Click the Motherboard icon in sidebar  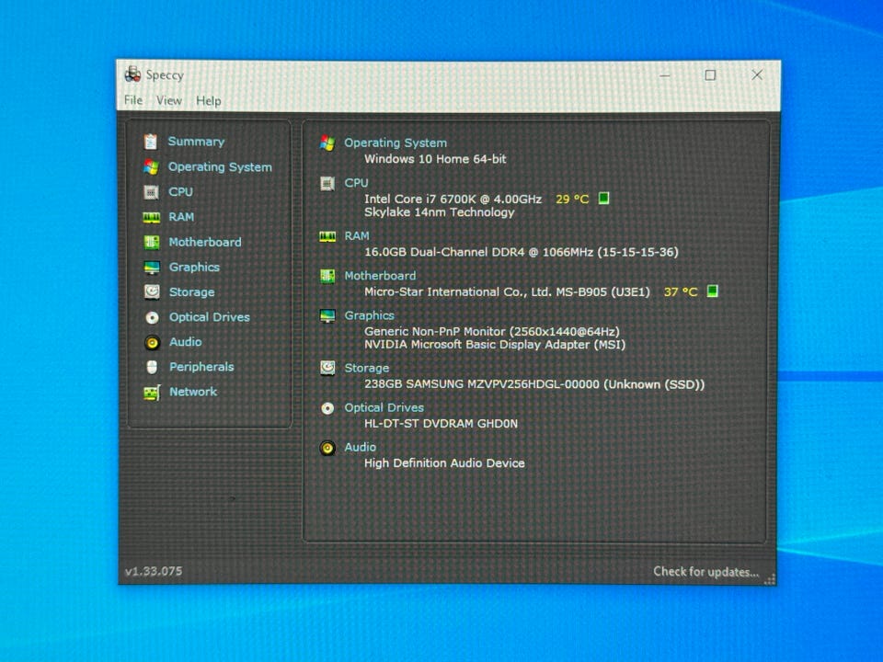pos(151,243)
